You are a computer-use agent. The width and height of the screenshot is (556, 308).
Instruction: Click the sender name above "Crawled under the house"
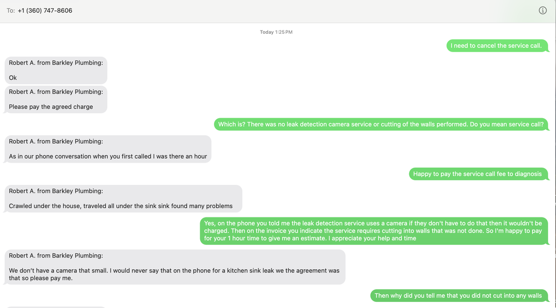point(56,191)
